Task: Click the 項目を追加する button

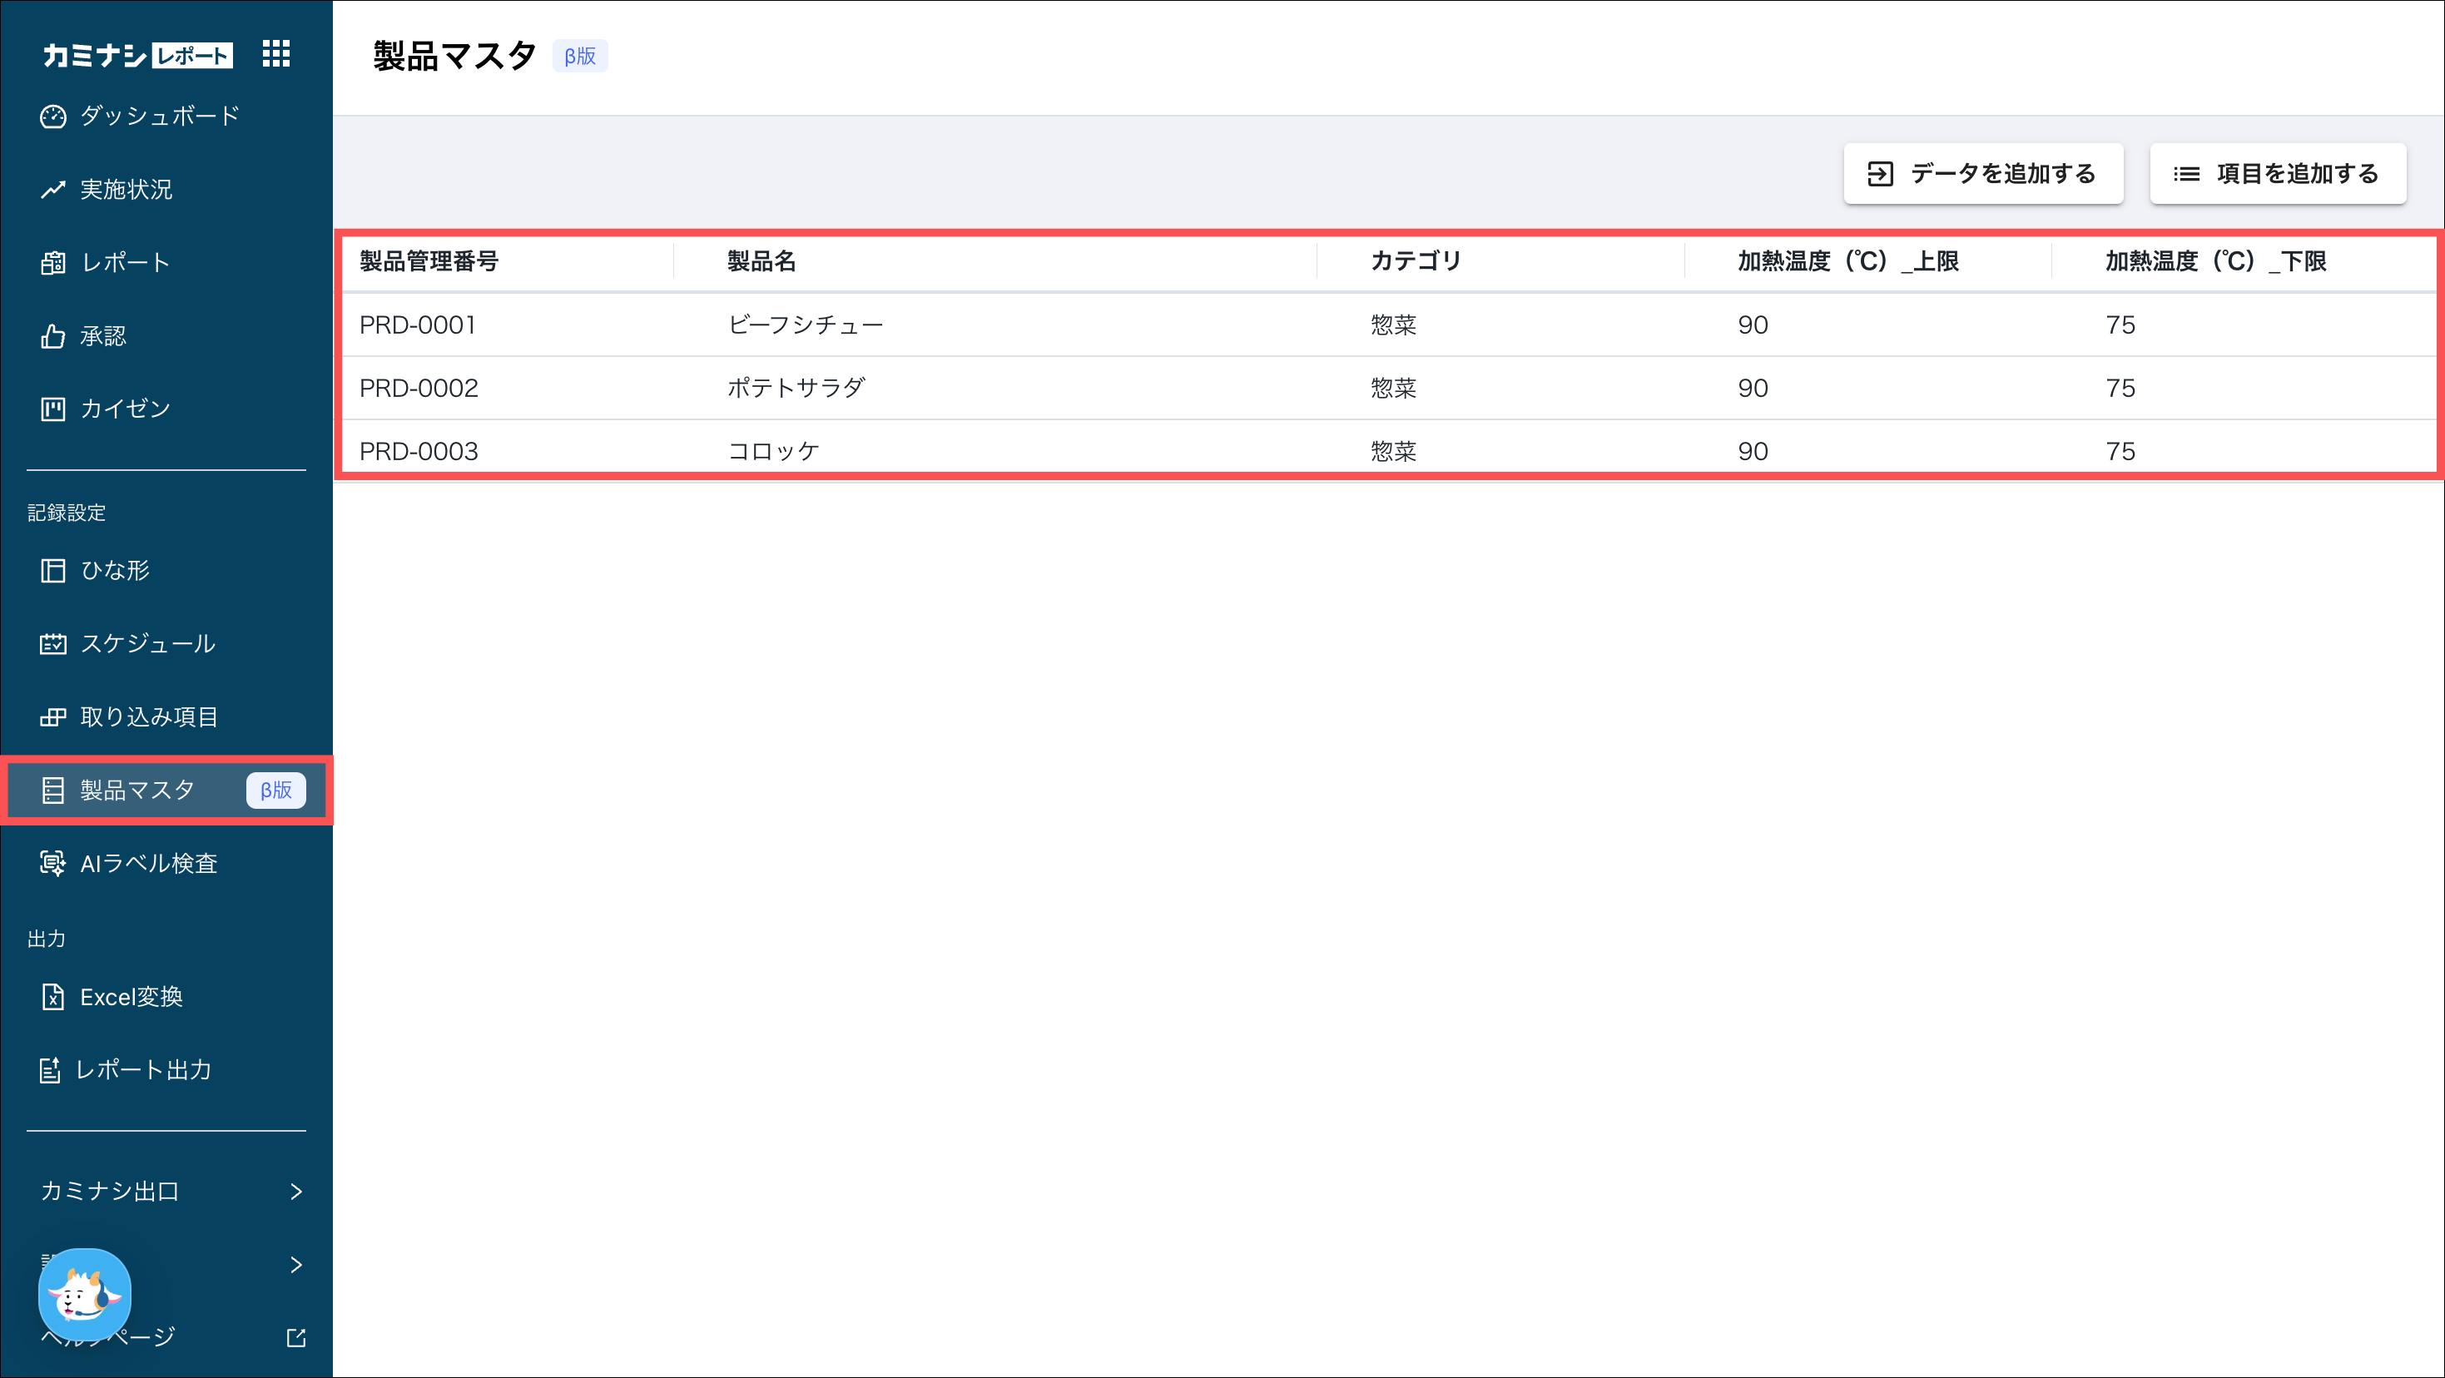Action: pyautogui.click(x=2277, y=174)
